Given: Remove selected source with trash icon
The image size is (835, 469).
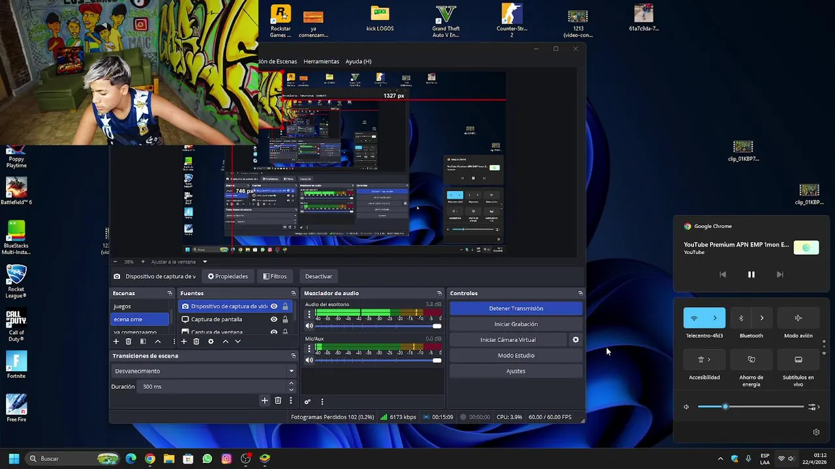Looking at the screenshot, I should click(196, 341).
